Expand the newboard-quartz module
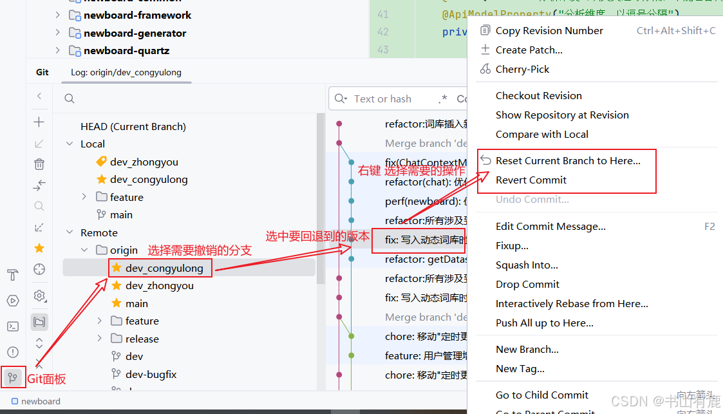 click(x=58, y=50)
